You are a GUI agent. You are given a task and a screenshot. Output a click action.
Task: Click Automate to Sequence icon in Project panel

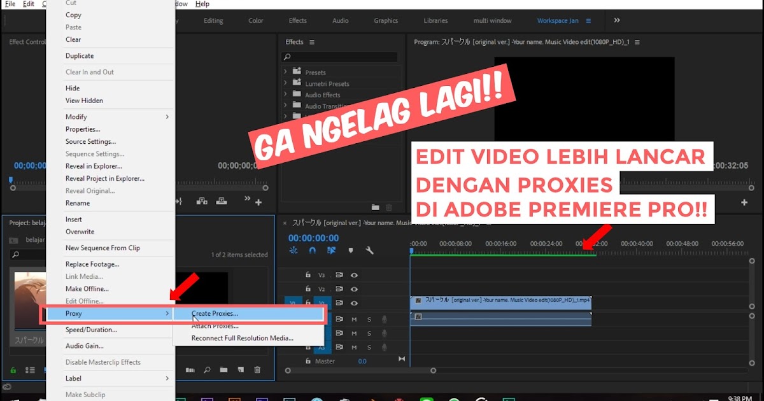coord(190,370)
